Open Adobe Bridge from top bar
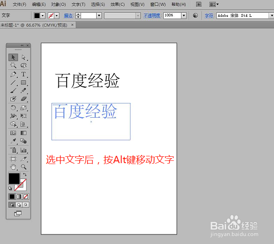Screen dimensions: 274x244 [199, 5]
